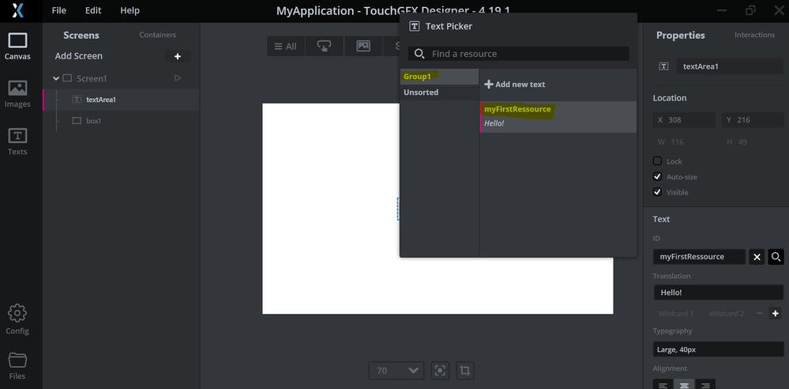Viewport: 789px width, 389px height.
Task: Add a new screen with plus button
Action: [x=178, y=56]
